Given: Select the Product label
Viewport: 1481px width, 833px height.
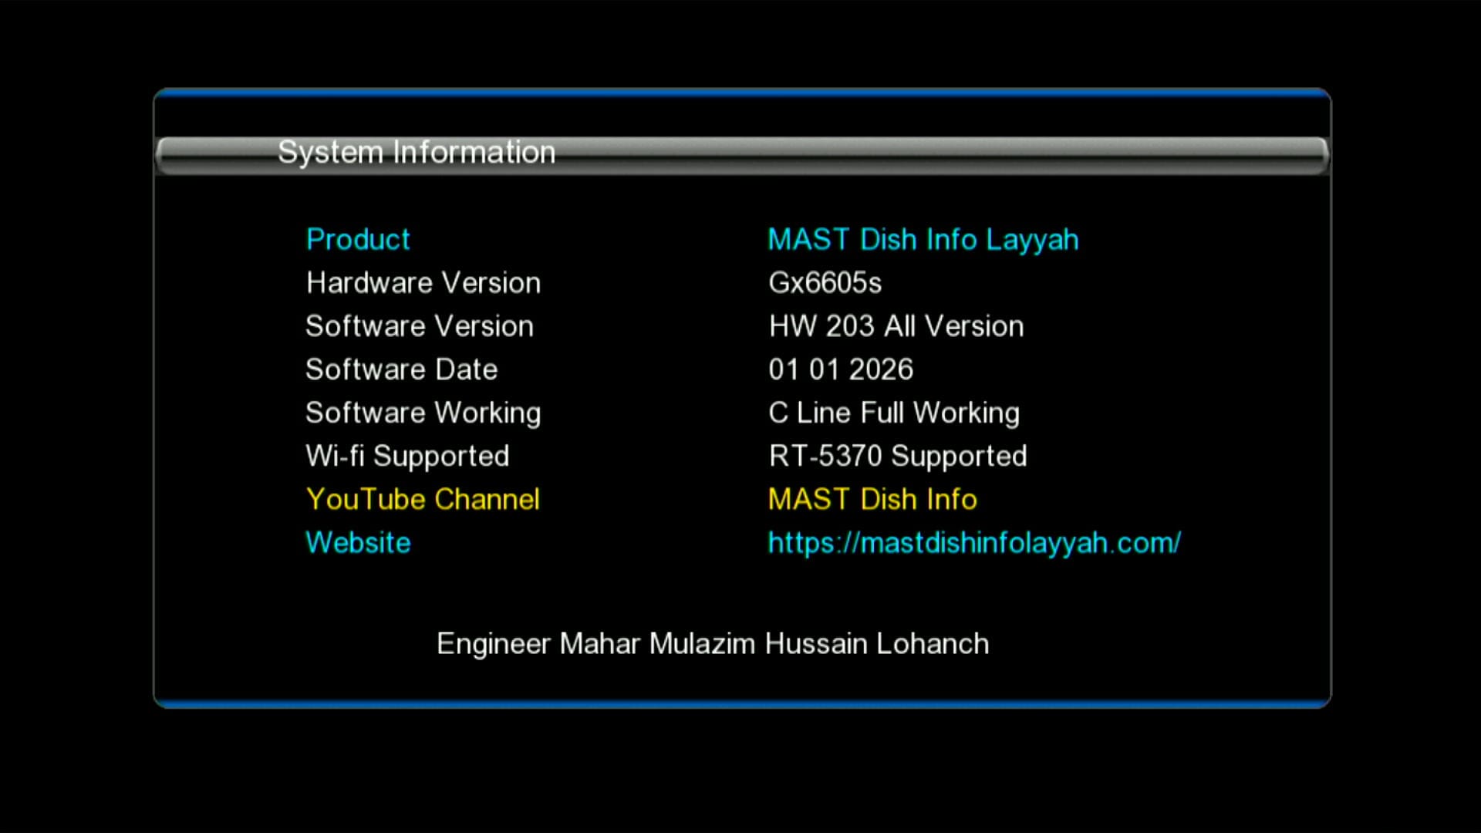Looking at the screenshot, I should [358, 239].
